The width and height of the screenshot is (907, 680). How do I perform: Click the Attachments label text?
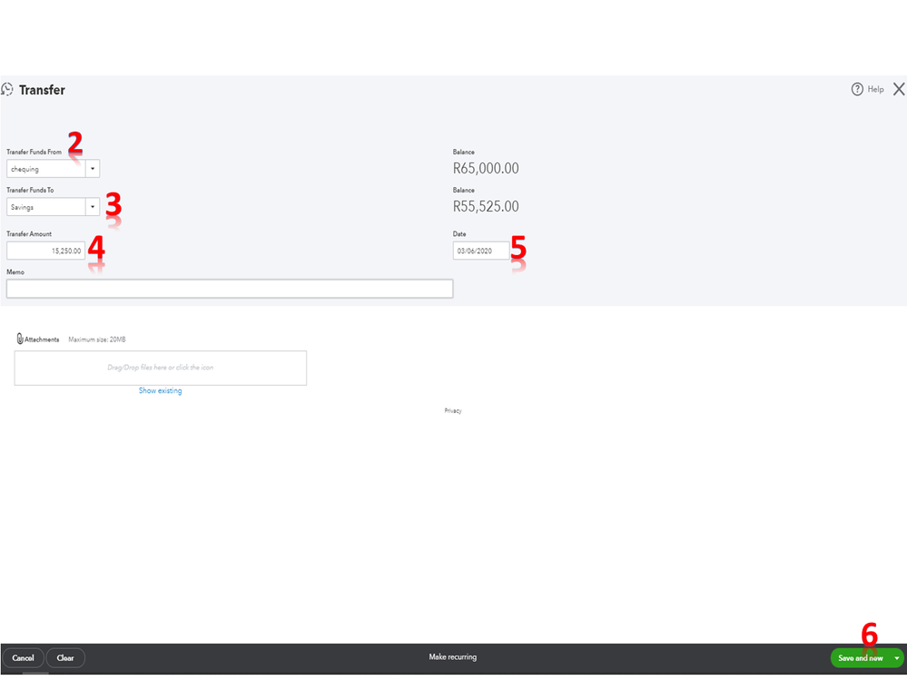click(x=43, y=340)
